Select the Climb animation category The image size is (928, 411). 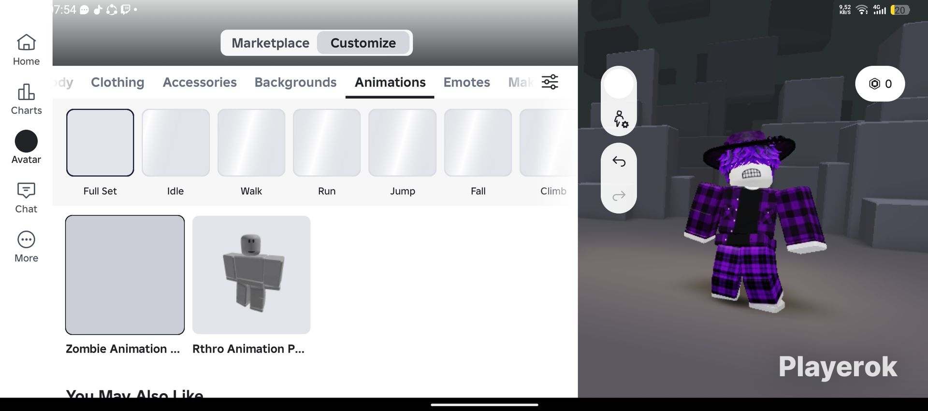549,153
